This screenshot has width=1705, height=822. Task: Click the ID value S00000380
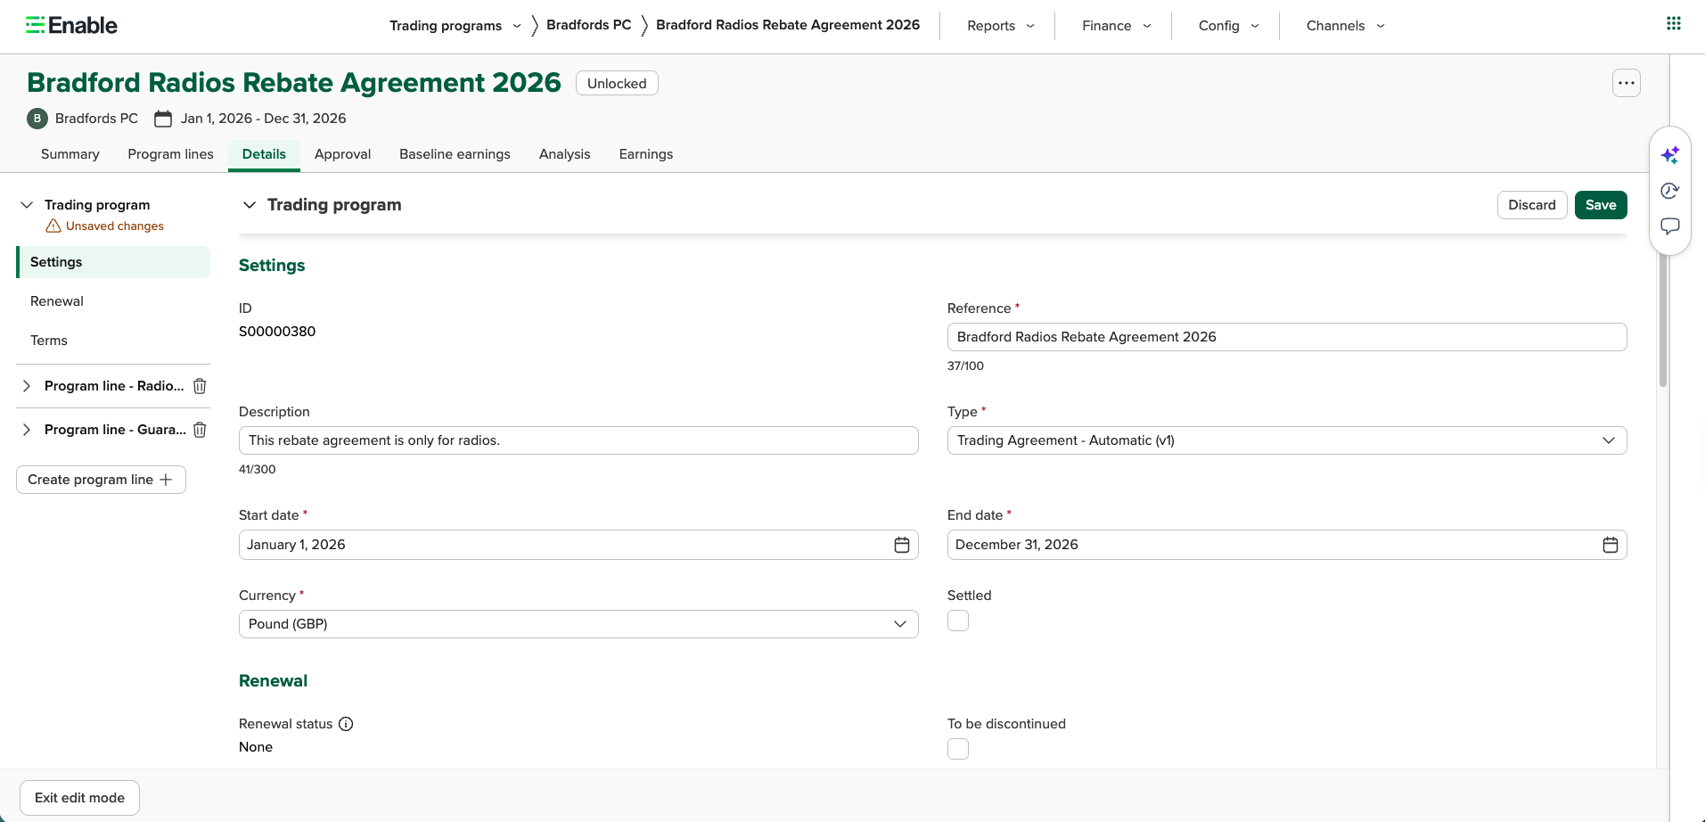pos(277,332)
